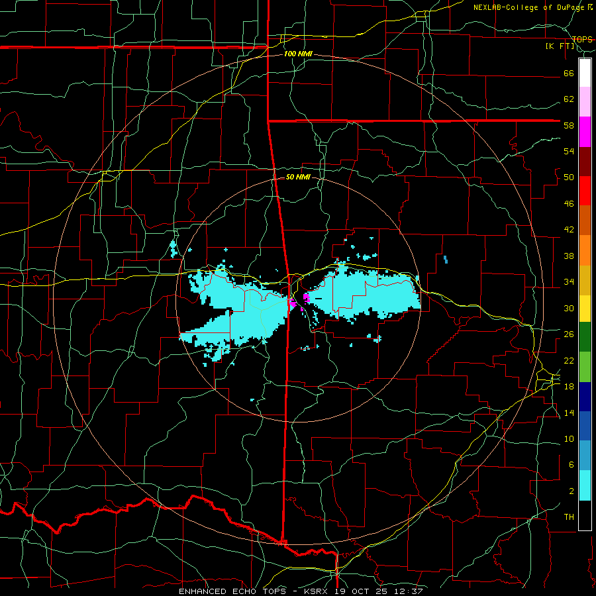The width and height of the screenshot is (596, 596).
Task: Click the '18' legend value
Action: click(x=569, y=387)
